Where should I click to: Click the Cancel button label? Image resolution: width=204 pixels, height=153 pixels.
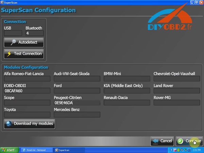point(166,141)
